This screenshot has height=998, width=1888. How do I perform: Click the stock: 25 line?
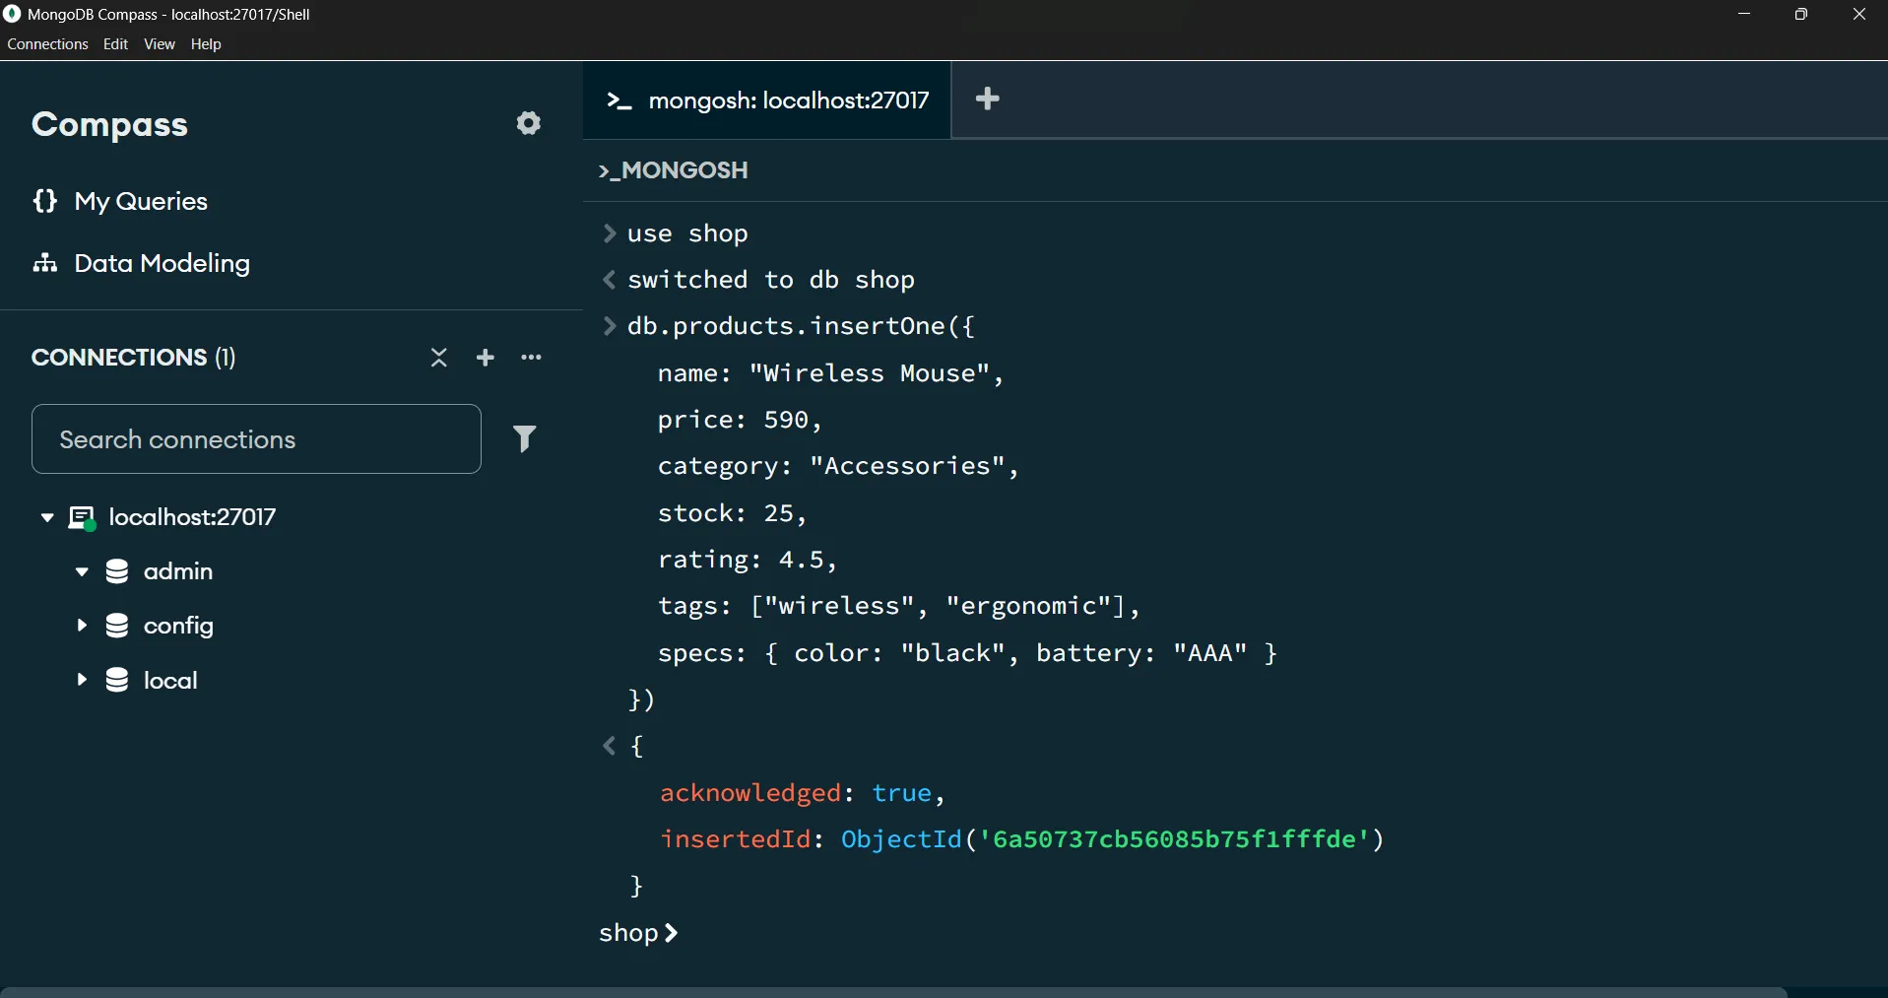point(732,513)
